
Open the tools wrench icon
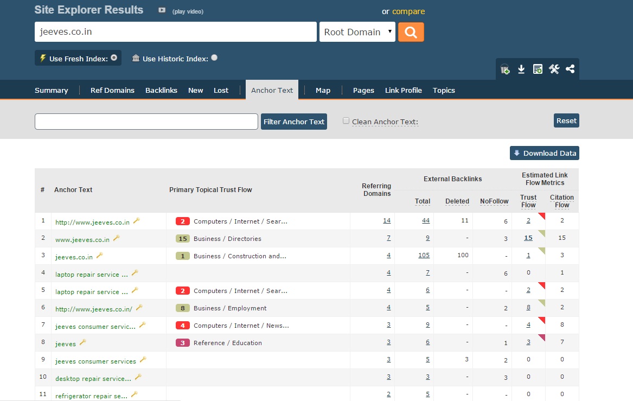pyautogui.click(x=554, y=69)
